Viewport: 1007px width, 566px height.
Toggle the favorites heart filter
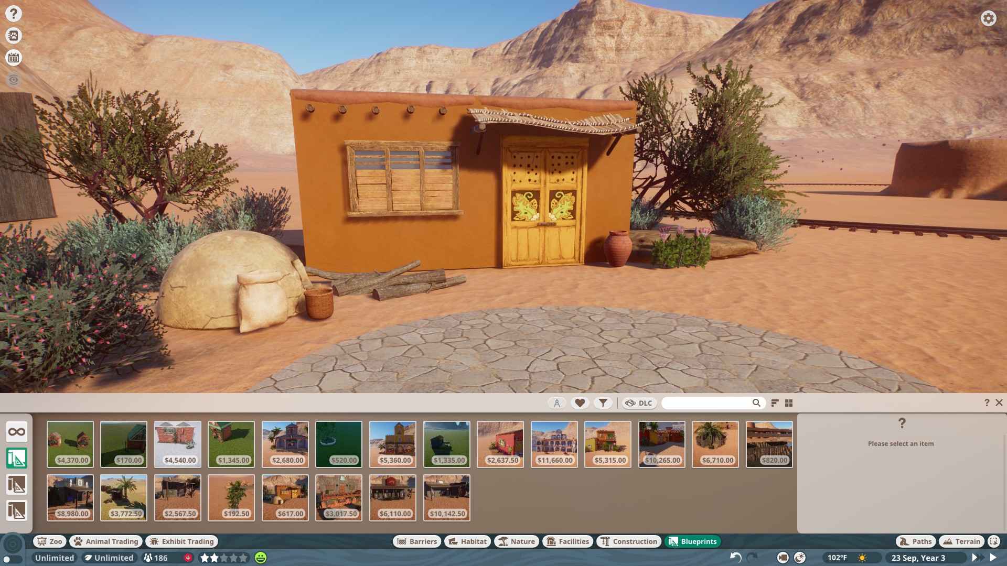tap(580, 403)
